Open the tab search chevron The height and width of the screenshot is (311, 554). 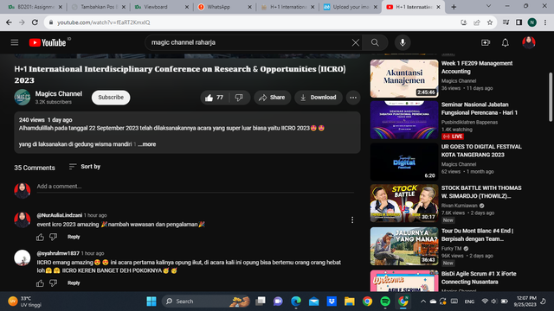point(488,6)
